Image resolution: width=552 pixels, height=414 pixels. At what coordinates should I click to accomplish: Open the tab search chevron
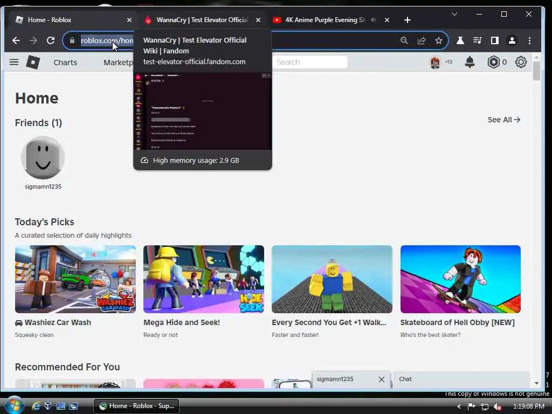coord(454,14)
